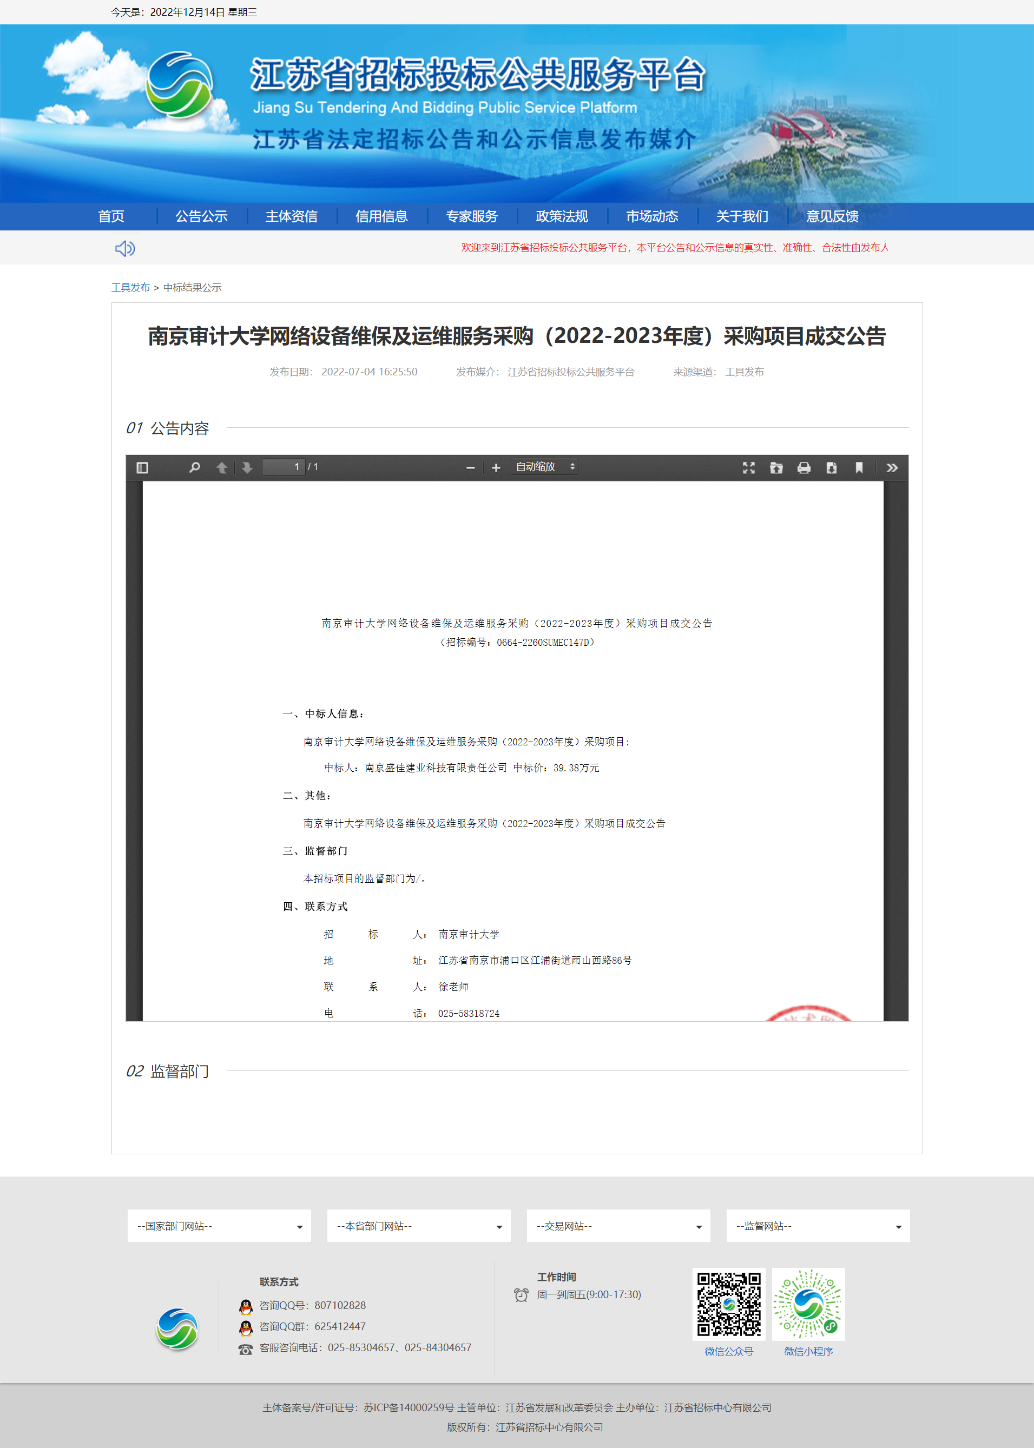The width and height of the screenshot is (1034, 1448).
Task: Click the red scrolling welcome notice
Action: [x=674, y=248]
